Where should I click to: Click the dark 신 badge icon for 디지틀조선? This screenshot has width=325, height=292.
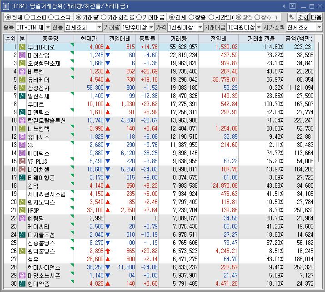click(22, 234)
